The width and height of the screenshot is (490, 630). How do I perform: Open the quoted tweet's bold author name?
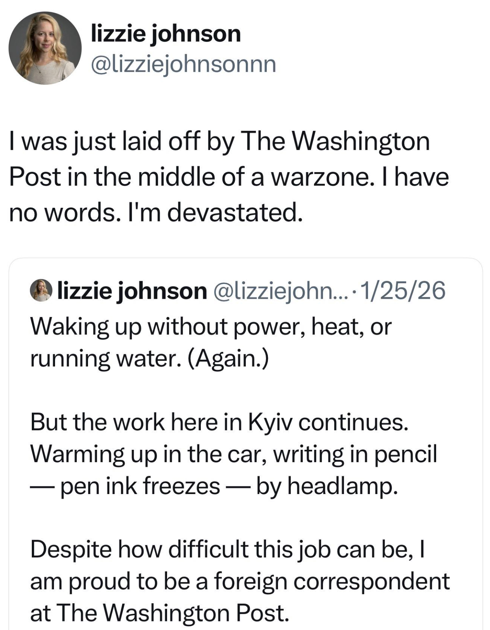pos(132,291)
